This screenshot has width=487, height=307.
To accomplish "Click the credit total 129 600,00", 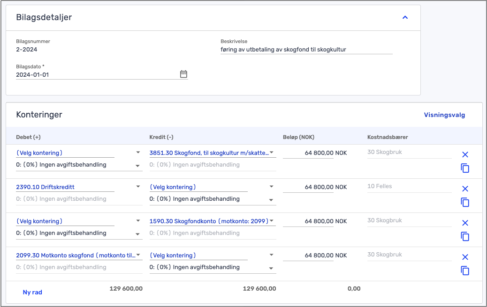I will point(259,289).
